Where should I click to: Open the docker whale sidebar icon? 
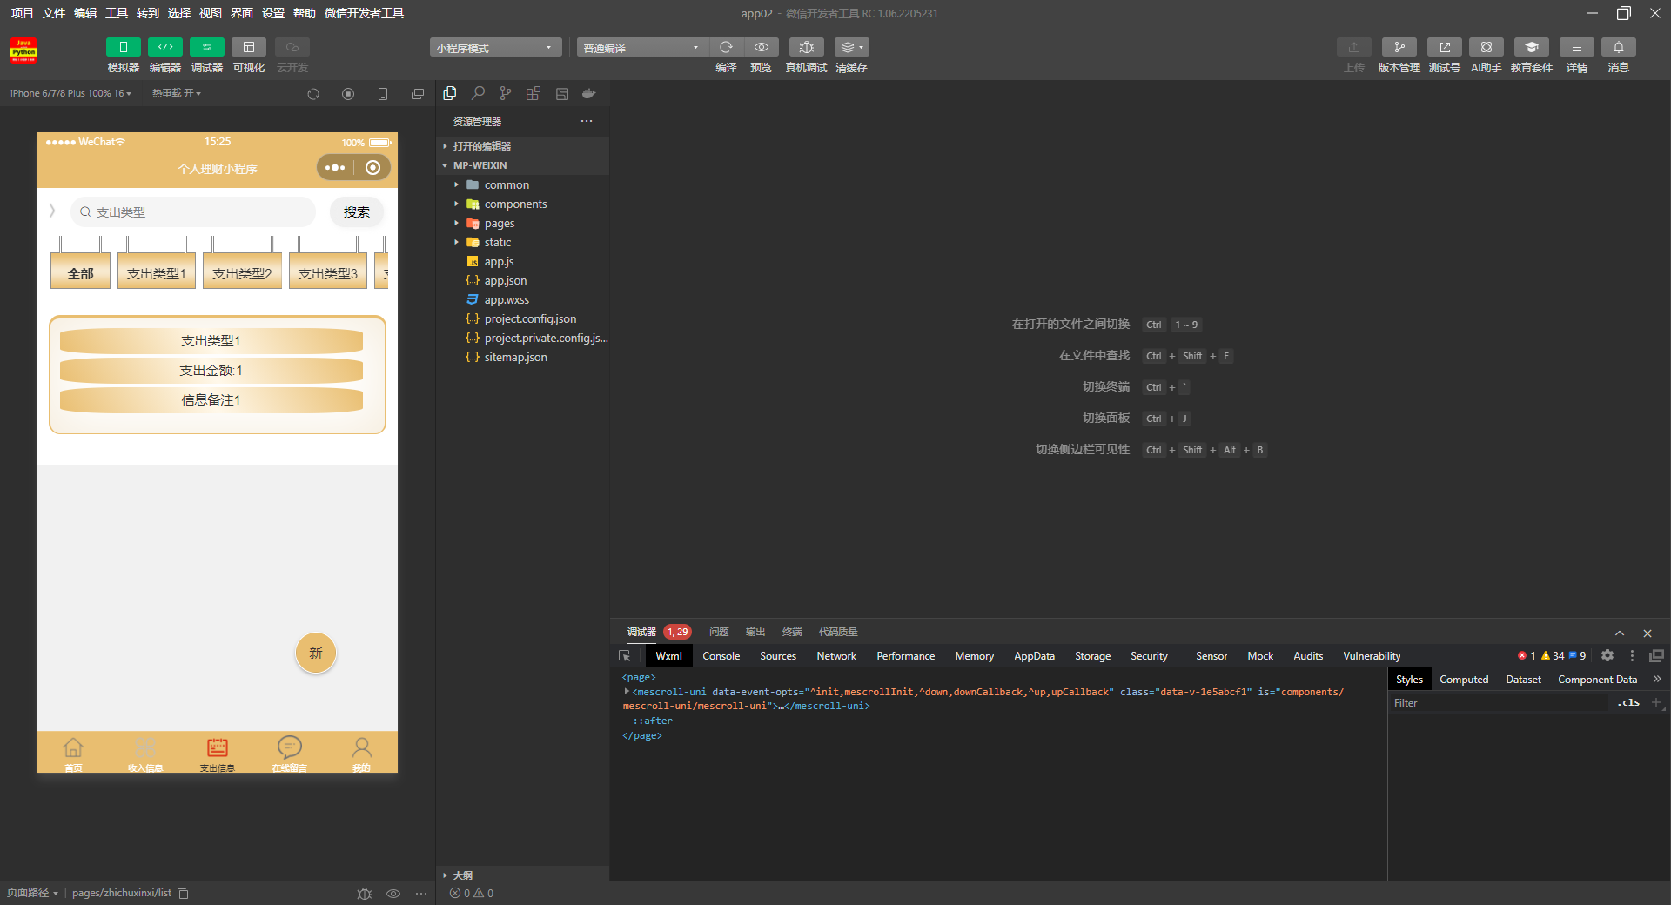click(589, 93)
